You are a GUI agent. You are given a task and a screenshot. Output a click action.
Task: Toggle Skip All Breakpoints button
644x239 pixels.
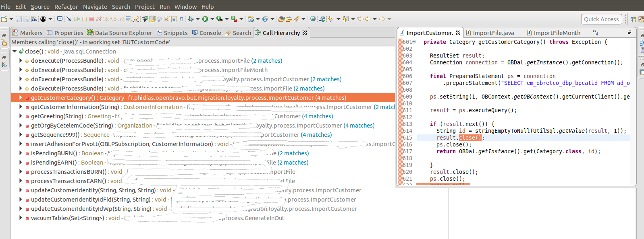coord(69,19)
